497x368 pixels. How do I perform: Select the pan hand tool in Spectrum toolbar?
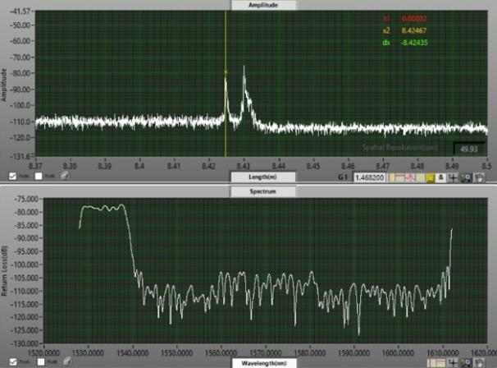point(479,361)
